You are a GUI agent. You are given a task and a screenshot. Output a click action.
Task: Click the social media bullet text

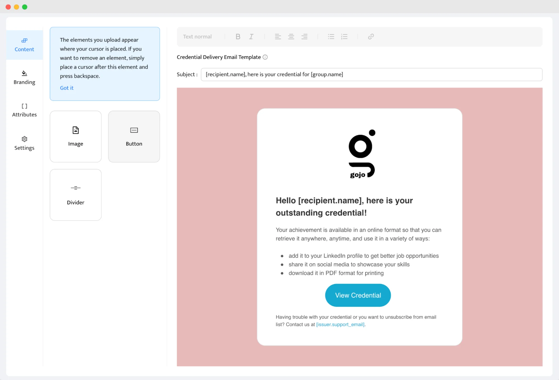(x=349, y=264)
